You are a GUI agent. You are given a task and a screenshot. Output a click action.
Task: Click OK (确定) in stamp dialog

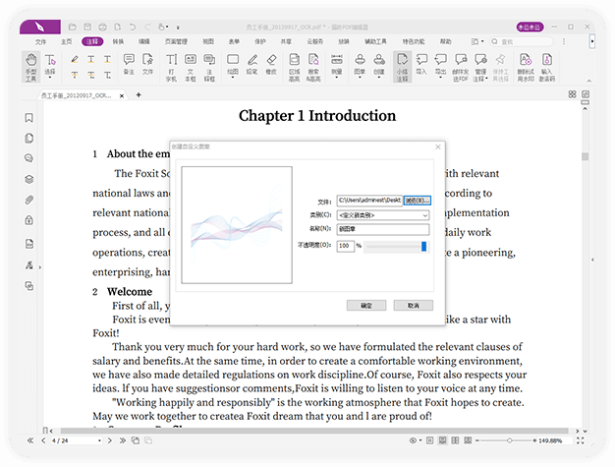pyautogui.click(x=366, y=306)
